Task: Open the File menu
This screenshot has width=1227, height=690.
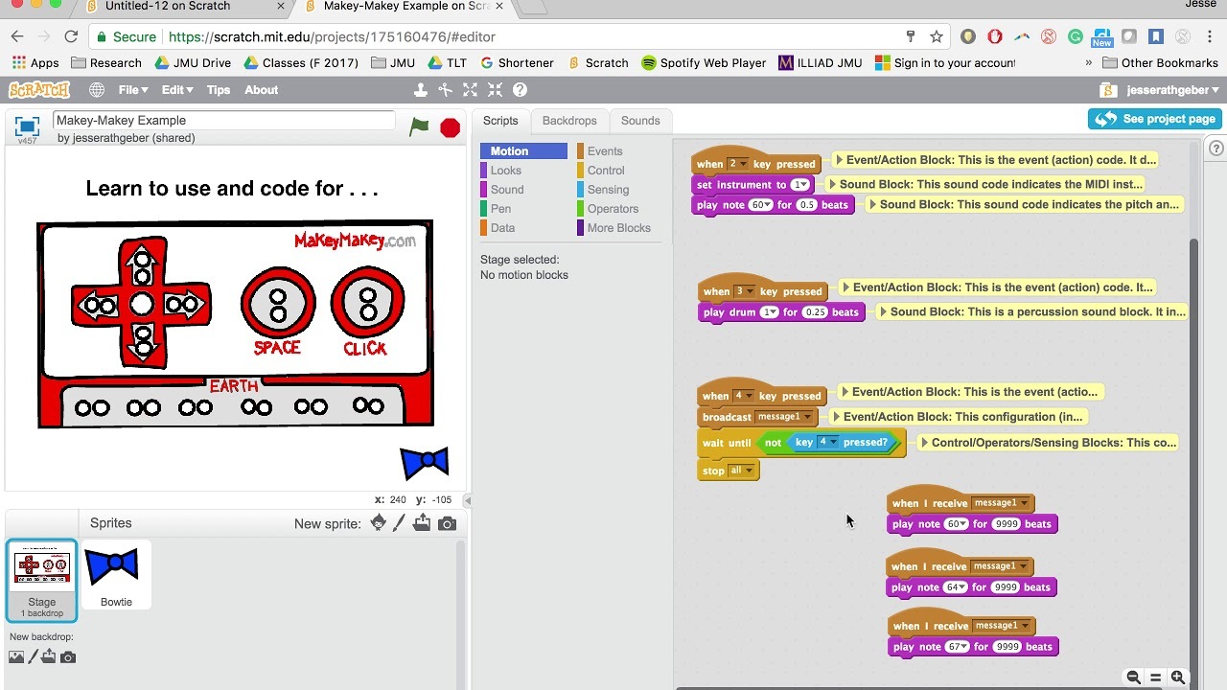Action: [x=133, y=90]
